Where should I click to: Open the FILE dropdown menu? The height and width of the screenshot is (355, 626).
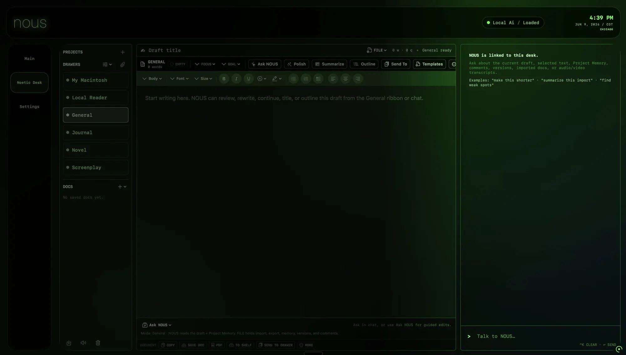[377, 50]
